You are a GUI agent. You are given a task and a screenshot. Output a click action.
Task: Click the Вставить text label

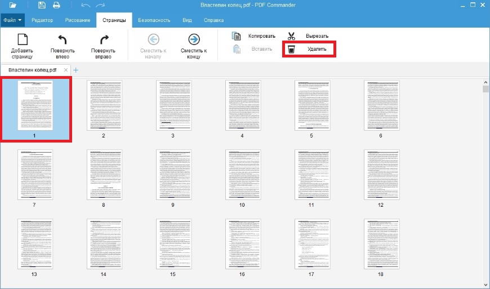[262, 49]
